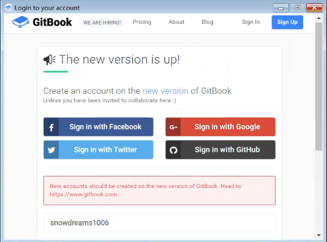The image size is (327, 242).
Task: Click the Facebook logo icon
Action: (x=51, y=127)
